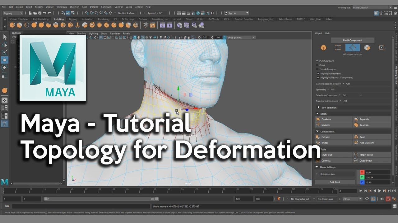Open the viewport Renderer menu
The width and height of the screenshot is (398, 223).
point(115,33)
